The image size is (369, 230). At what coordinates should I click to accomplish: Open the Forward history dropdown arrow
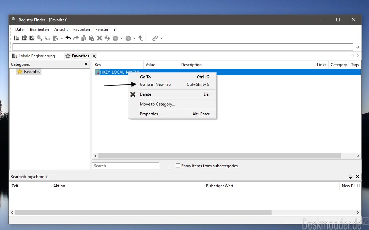(135, 38)
